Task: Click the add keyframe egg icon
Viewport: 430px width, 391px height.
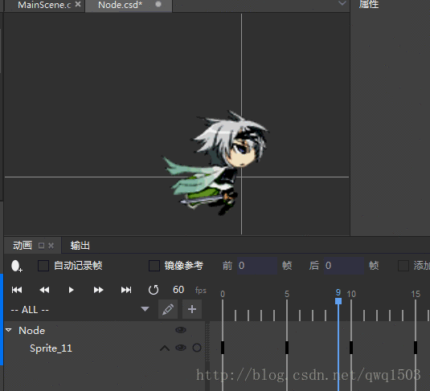Action: point(16,266)
